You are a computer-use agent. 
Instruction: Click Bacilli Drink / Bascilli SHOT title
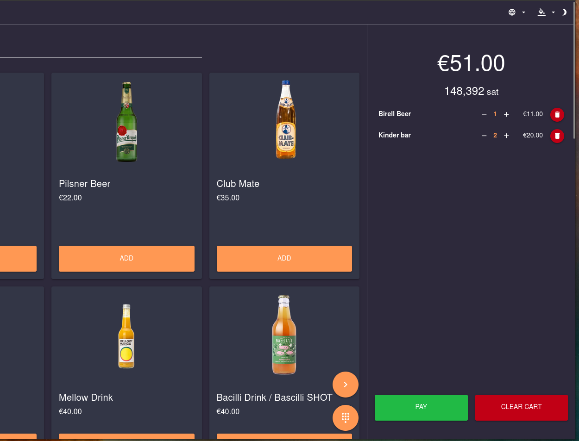[275, 398]
